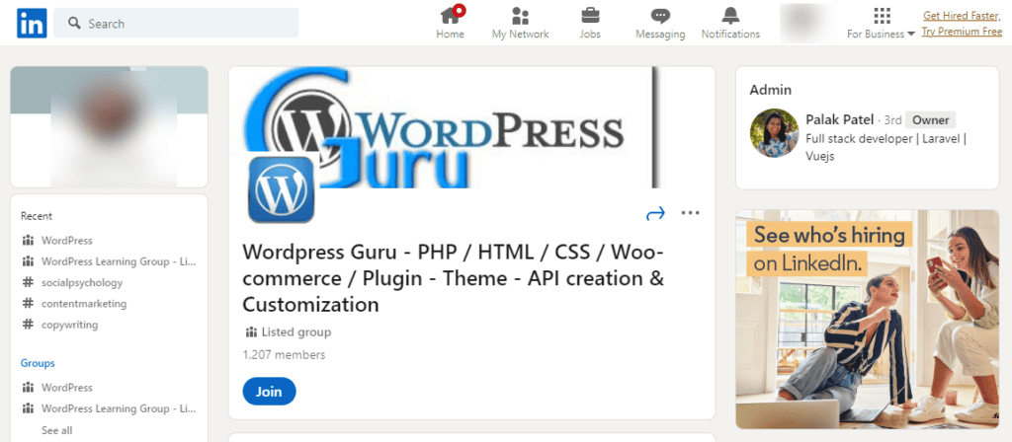Open the Jobs briefcase icon
The image size is (1012, 442).
tap(590, 16)
